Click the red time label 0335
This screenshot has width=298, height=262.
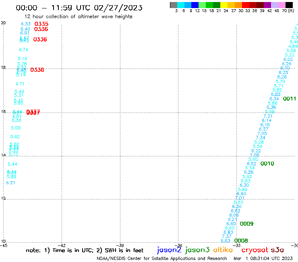click(x=41, y=24)
